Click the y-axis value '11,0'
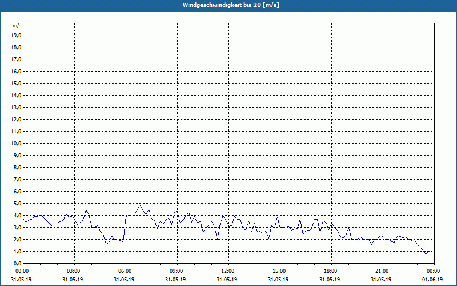Viewport: 457px width, 286px height. click(16, 132)
